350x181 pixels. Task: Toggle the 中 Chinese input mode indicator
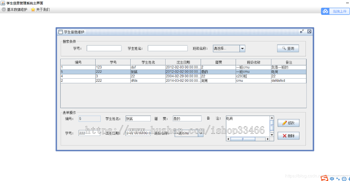coord(332,179)
